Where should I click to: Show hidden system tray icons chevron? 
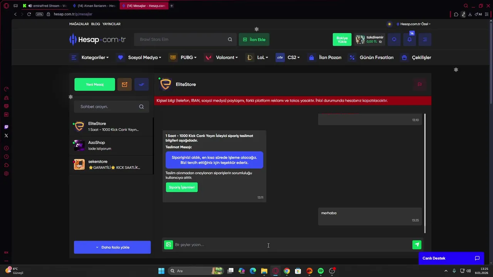pos(447,271)
